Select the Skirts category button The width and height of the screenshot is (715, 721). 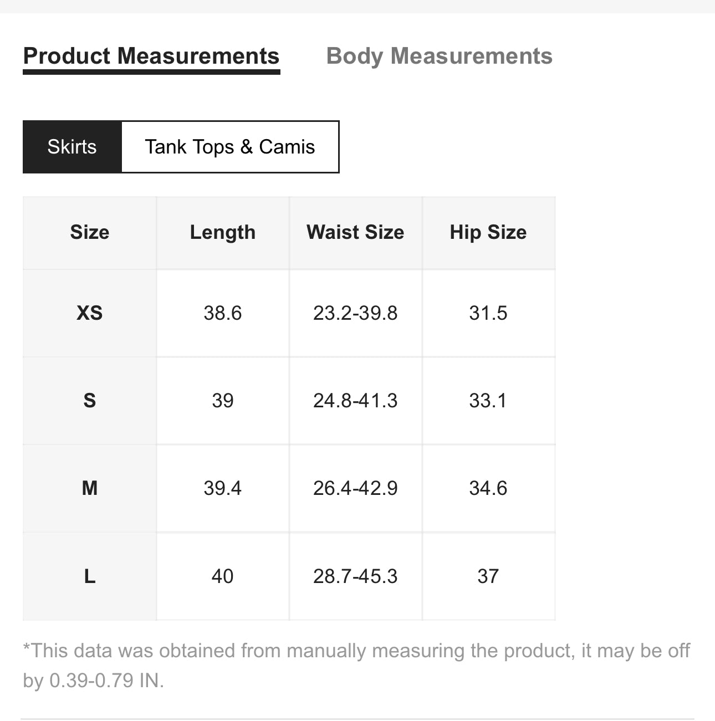point(72,147)
